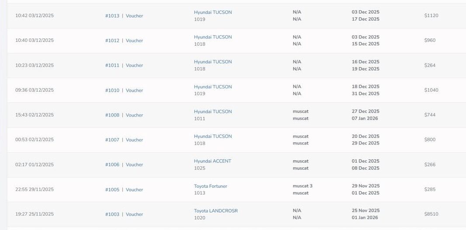
Task: Open Hyundai TUCSON link in booking #1008 row
Action: point(213,112)
